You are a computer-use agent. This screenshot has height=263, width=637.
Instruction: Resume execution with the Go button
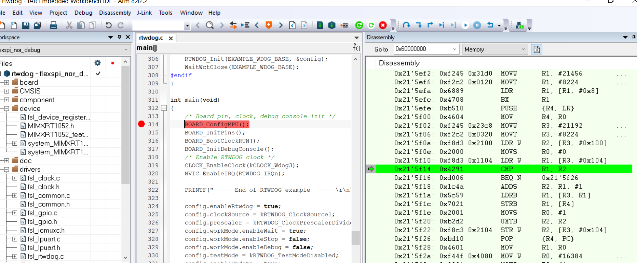pyautogui.click(x=465, y=25)
